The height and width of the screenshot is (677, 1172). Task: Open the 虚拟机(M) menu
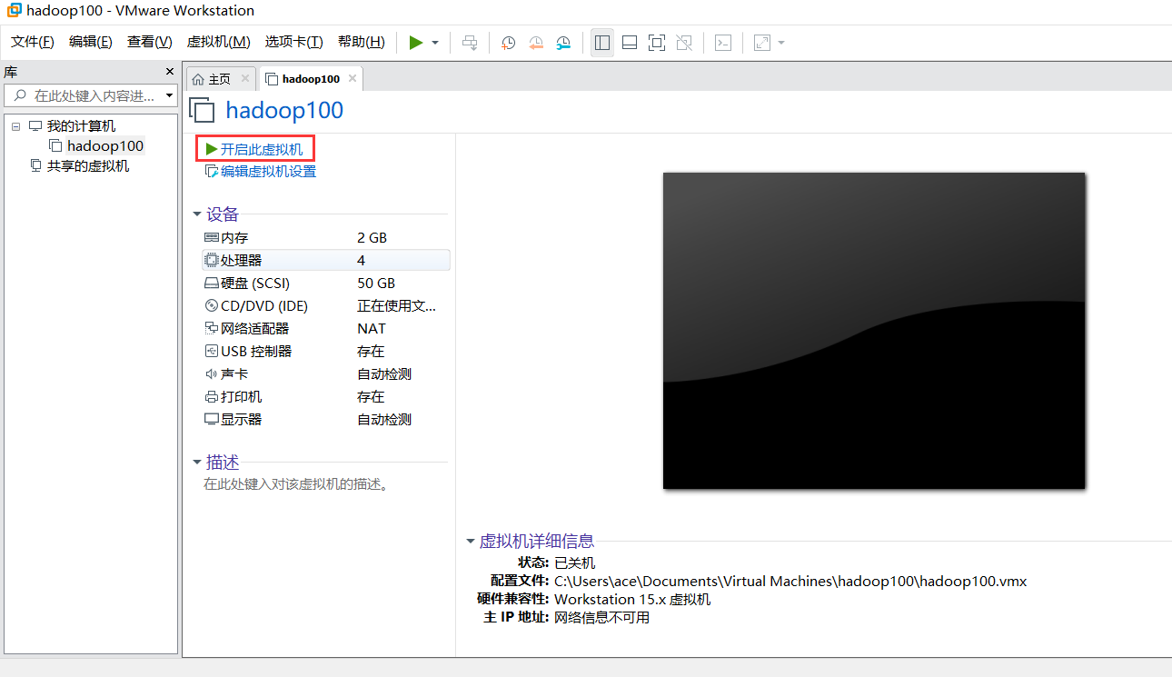coord(218,42)
